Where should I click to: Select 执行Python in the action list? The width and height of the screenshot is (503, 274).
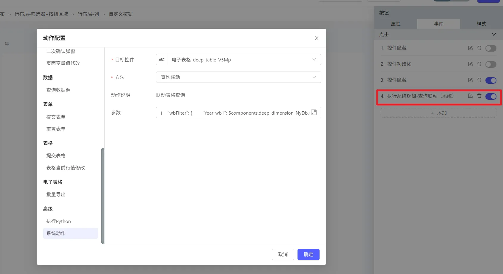pos(59,221)
